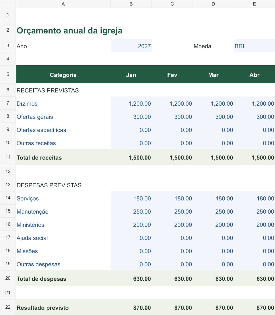Select Missões February value 0.00
Screen dimensions: 275x315
(x=172, y=251)
